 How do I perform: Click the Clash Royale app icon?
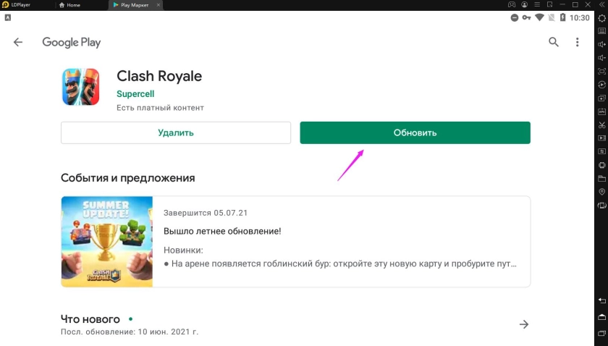[x=80, y=87]
